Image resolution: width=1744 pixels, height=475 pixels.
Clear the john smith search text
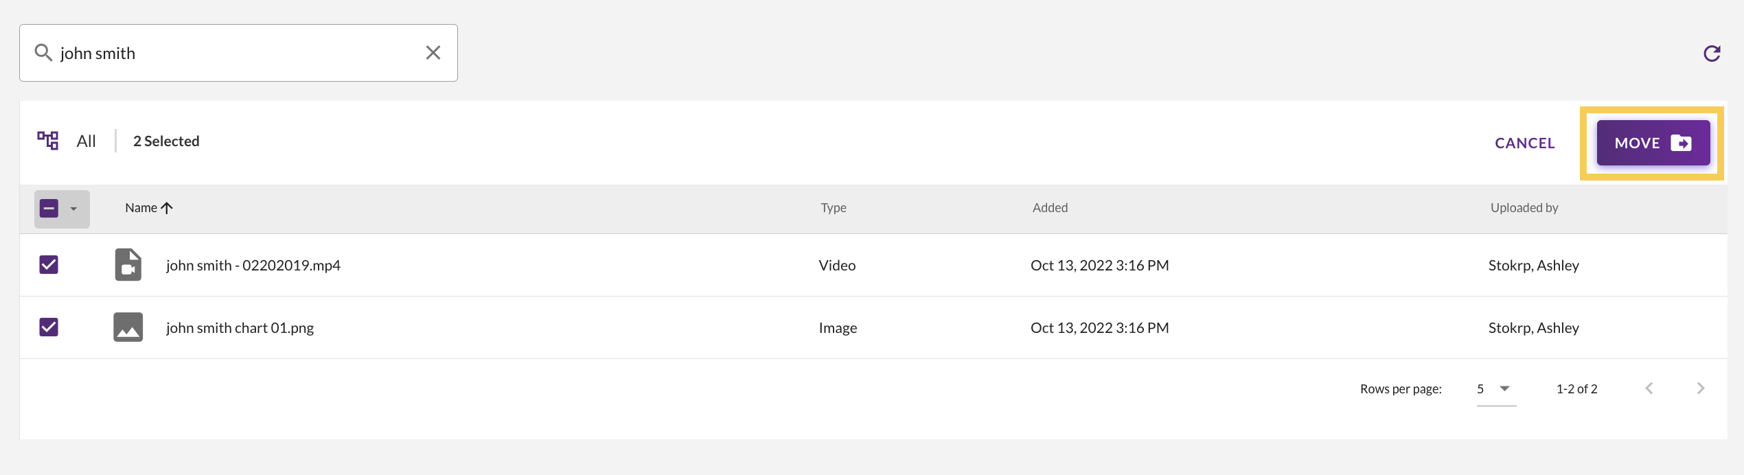click(433, 53)
